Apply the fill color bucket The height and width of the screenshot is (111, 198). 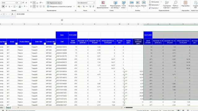[20, 6]
